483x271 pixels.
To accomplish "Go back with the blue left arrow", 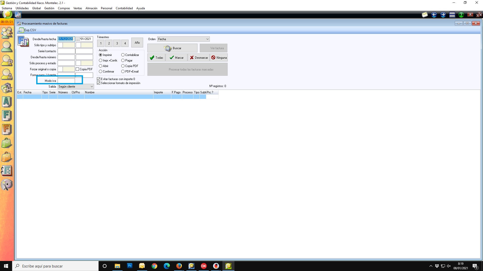I will pyautogui.click(x=434, y=15).
